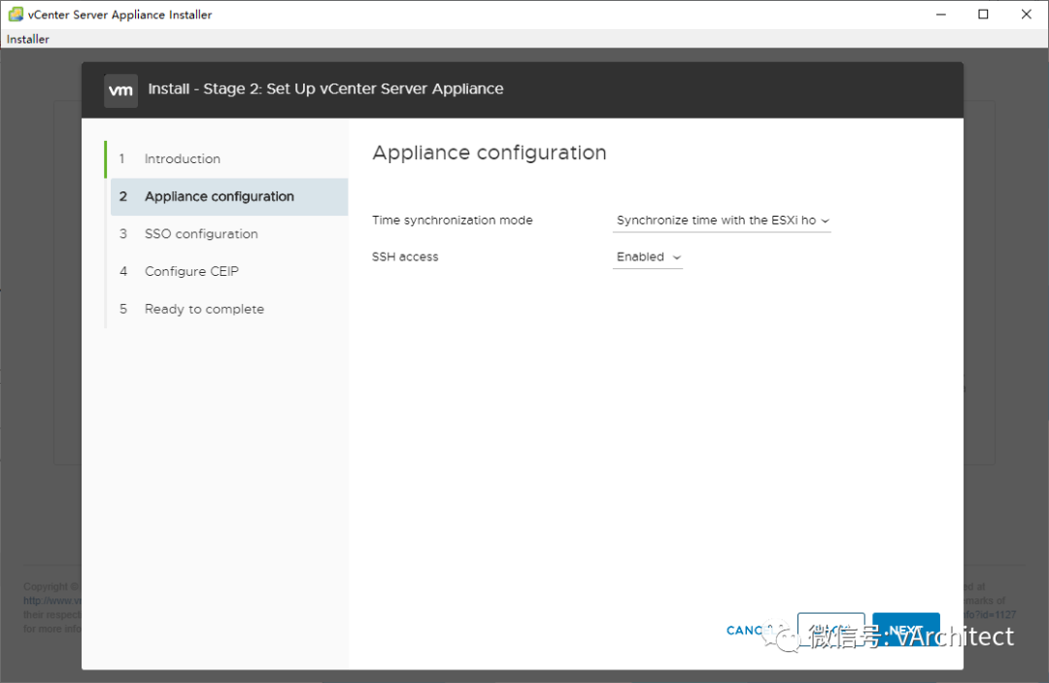Click the SSH access dropdown chevron
This screenshot has height=683, width=1049.
point(677,257)
